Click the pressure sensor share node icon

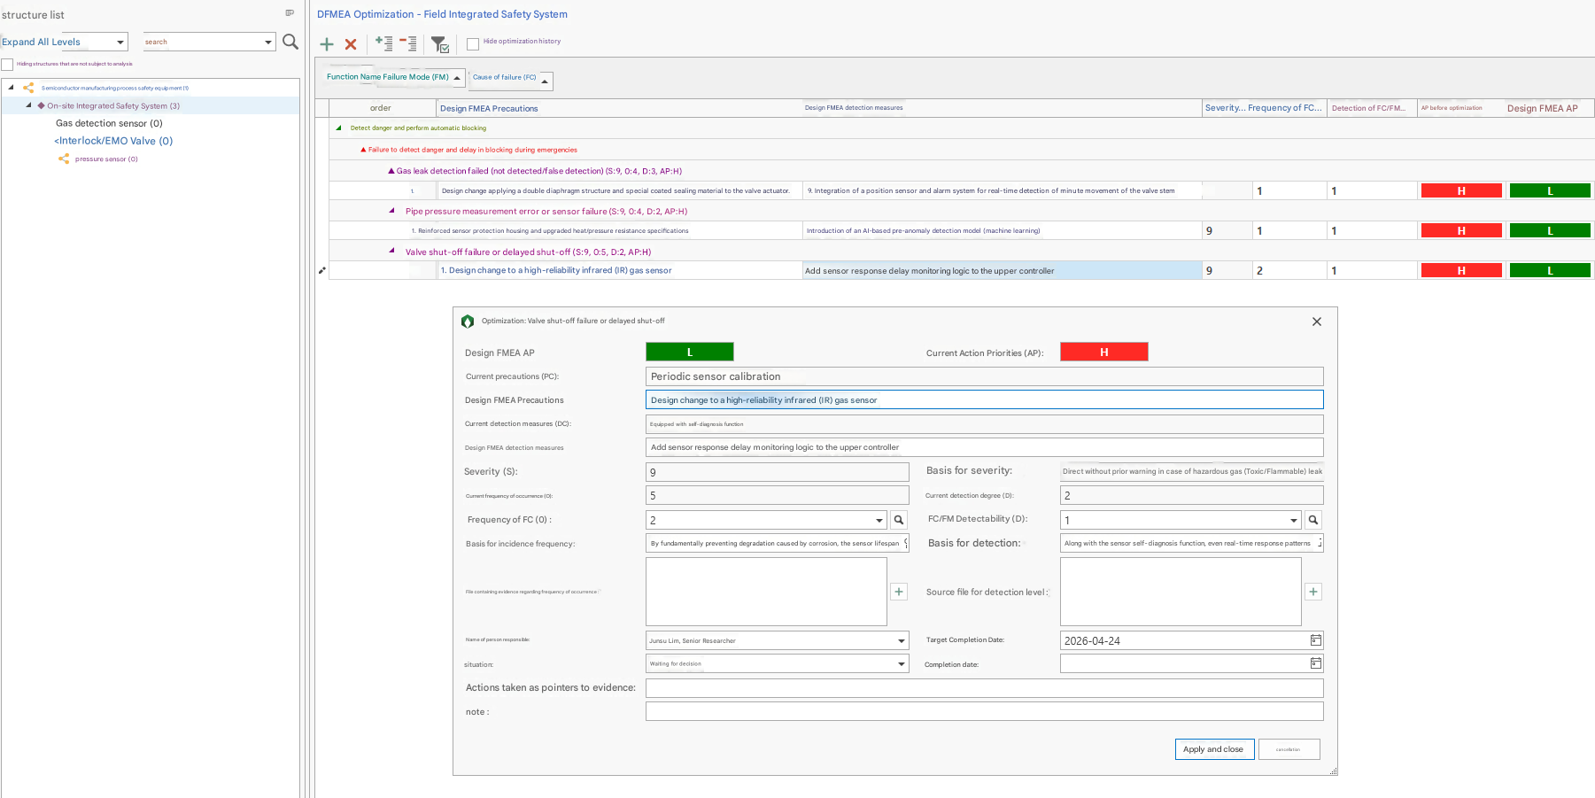point(64,159)
